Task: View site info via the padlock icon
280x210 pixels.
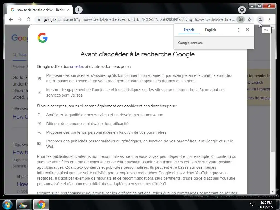Action: point(39,19)
